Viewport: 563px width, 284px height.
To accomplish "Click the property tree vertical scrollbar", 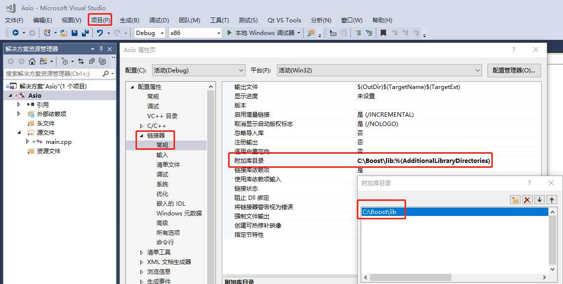I will [211, 183].
